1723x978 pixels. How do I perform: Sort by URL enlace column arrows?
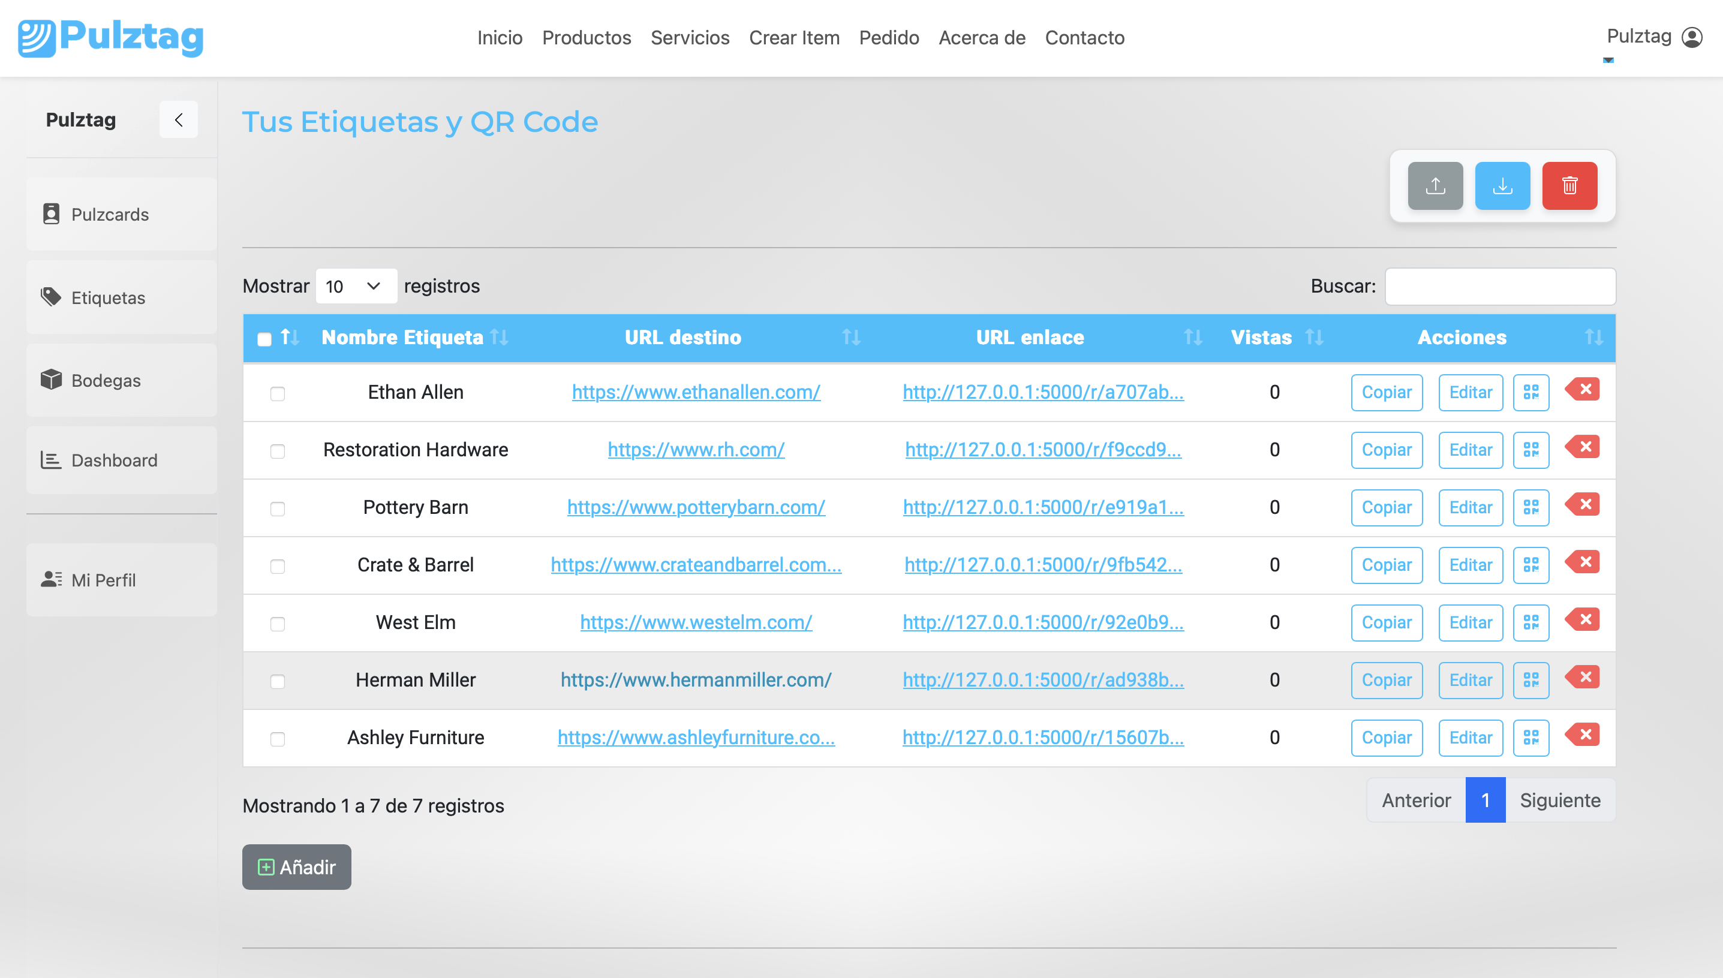[x=1192, y=337]
